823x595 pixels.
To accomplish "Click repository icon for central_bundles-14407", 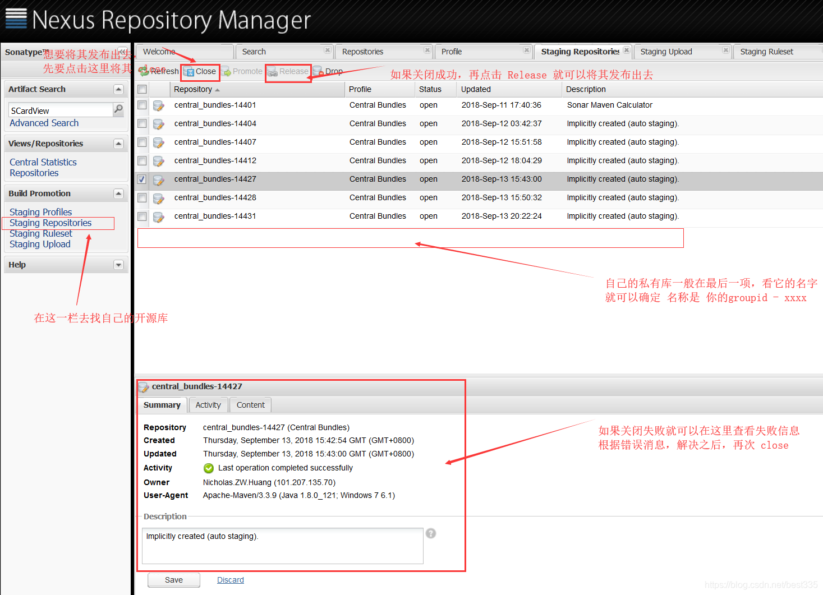I will click(x=159, y=142).
